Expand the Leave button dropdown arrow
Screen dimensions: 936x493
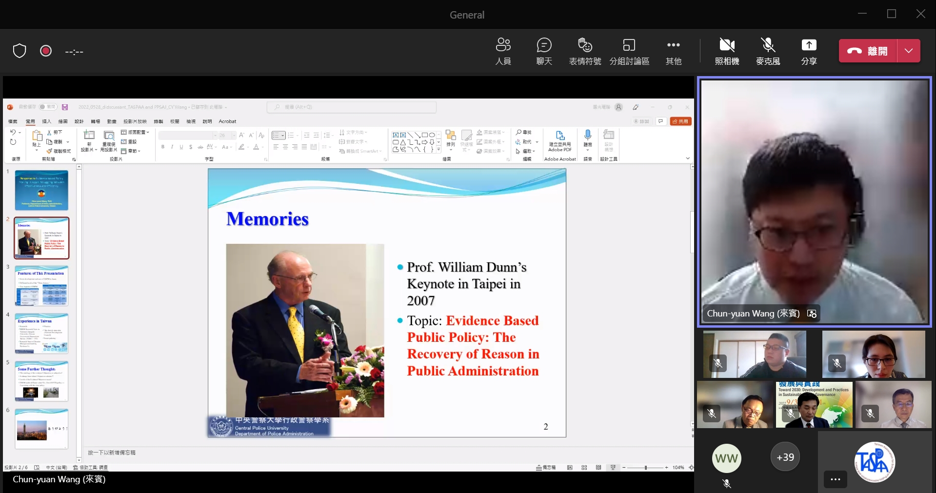click(x=908, y=51)
